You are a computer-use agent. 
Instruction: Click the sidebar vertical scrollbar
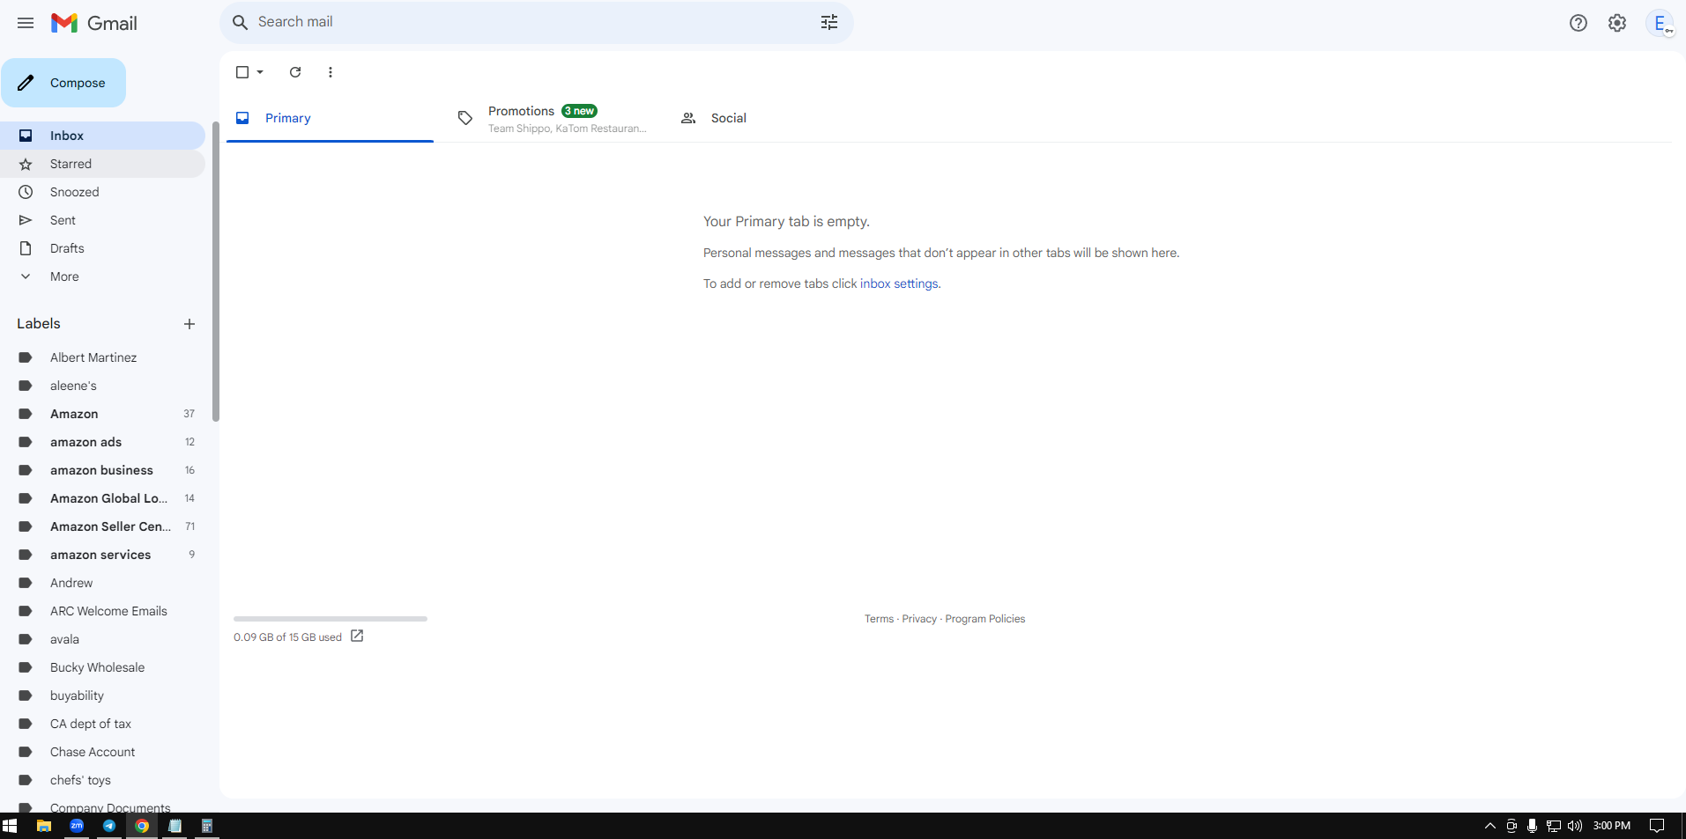click(215, 272)
